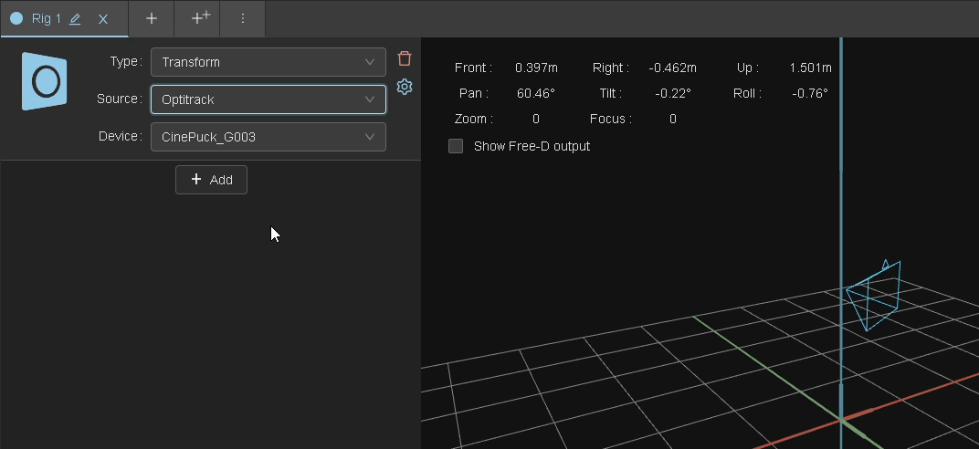
Task: Open the three-dot more options menu
Action: click(x=243, y=18)
